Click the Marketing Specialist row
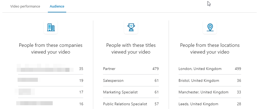Viewport: 260px width, 109px height. coord(131,92)
